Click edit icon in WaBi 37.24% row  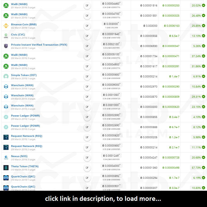(x=87, y=56)
